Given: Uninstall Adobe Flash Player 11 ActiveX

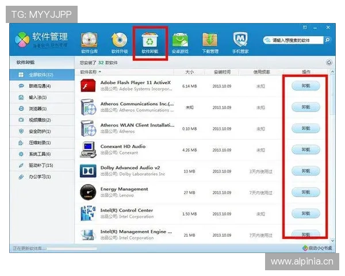Looking at the screenshot, I should pyautogui.click(x=305, y=86).
